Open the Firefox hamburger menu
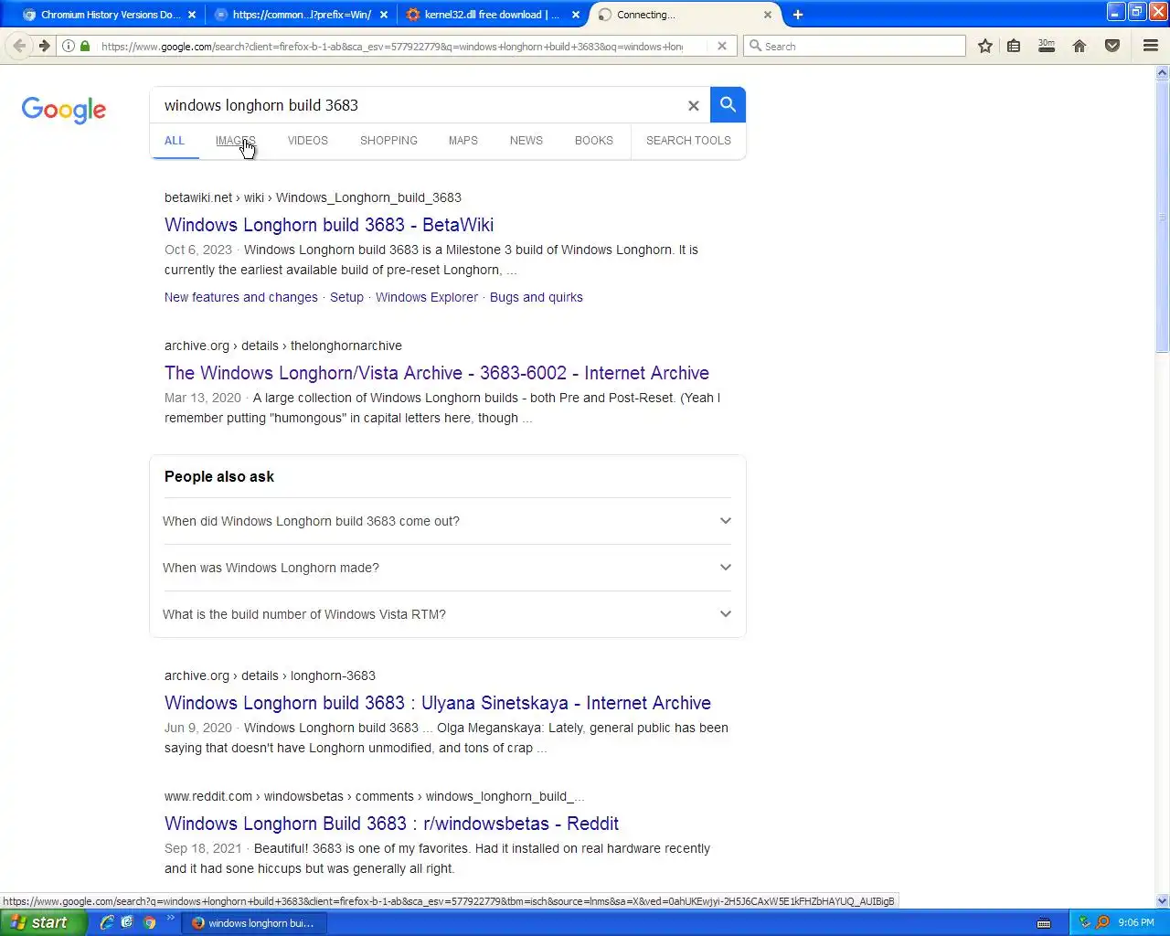The width and height of the screenshot is (1170, 936). 1151,46
